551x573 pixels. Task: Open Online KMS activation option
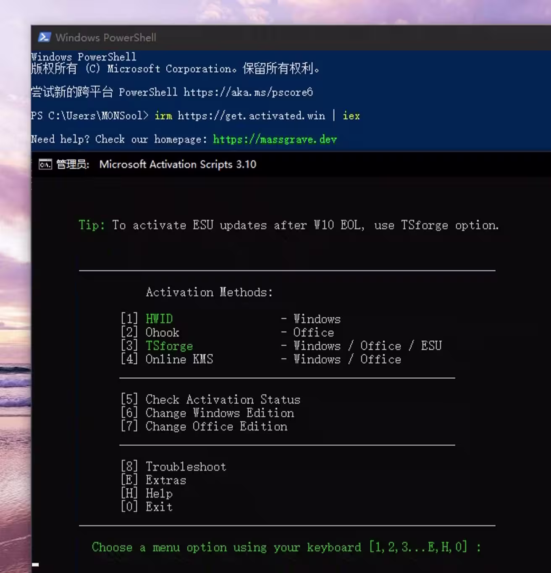pyautogui.click(x=179, y=359)
